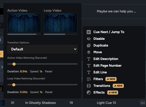Click the Effects circle icon

click(89, 93)
